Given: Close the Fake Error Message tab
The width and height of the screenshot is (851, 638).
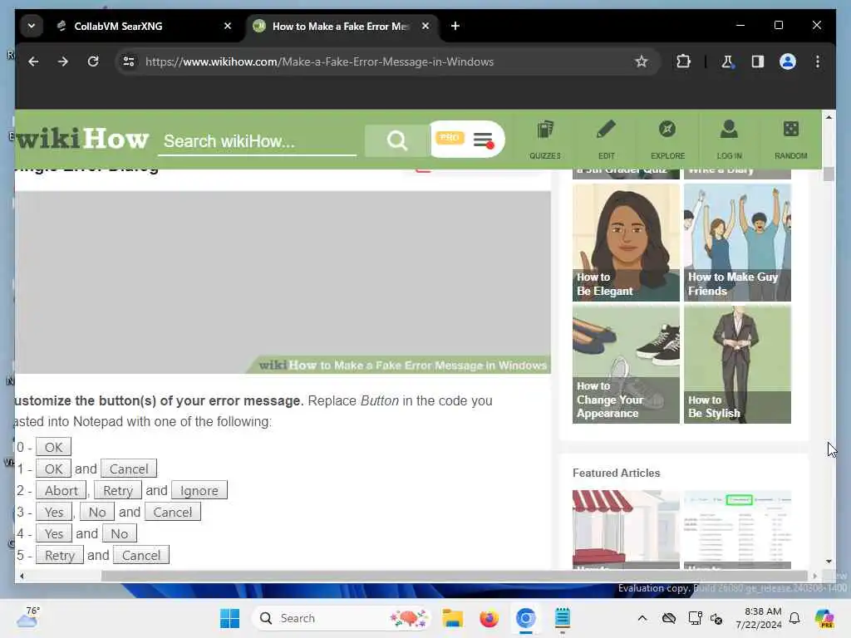Looking at the screenshot, I should (425, 26).
